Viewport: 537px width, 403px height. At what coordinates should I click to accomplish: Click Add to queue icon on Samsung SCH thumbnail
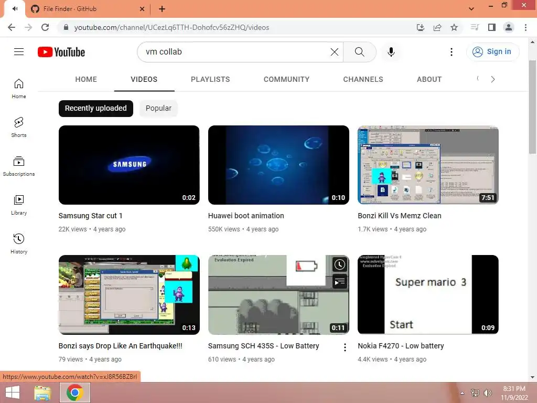coord(339,282)
